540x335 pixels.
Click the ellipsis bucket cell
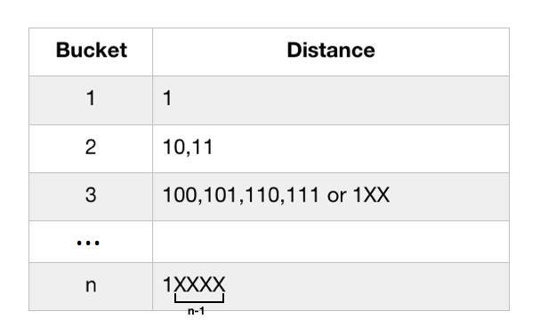pos(88,243)
